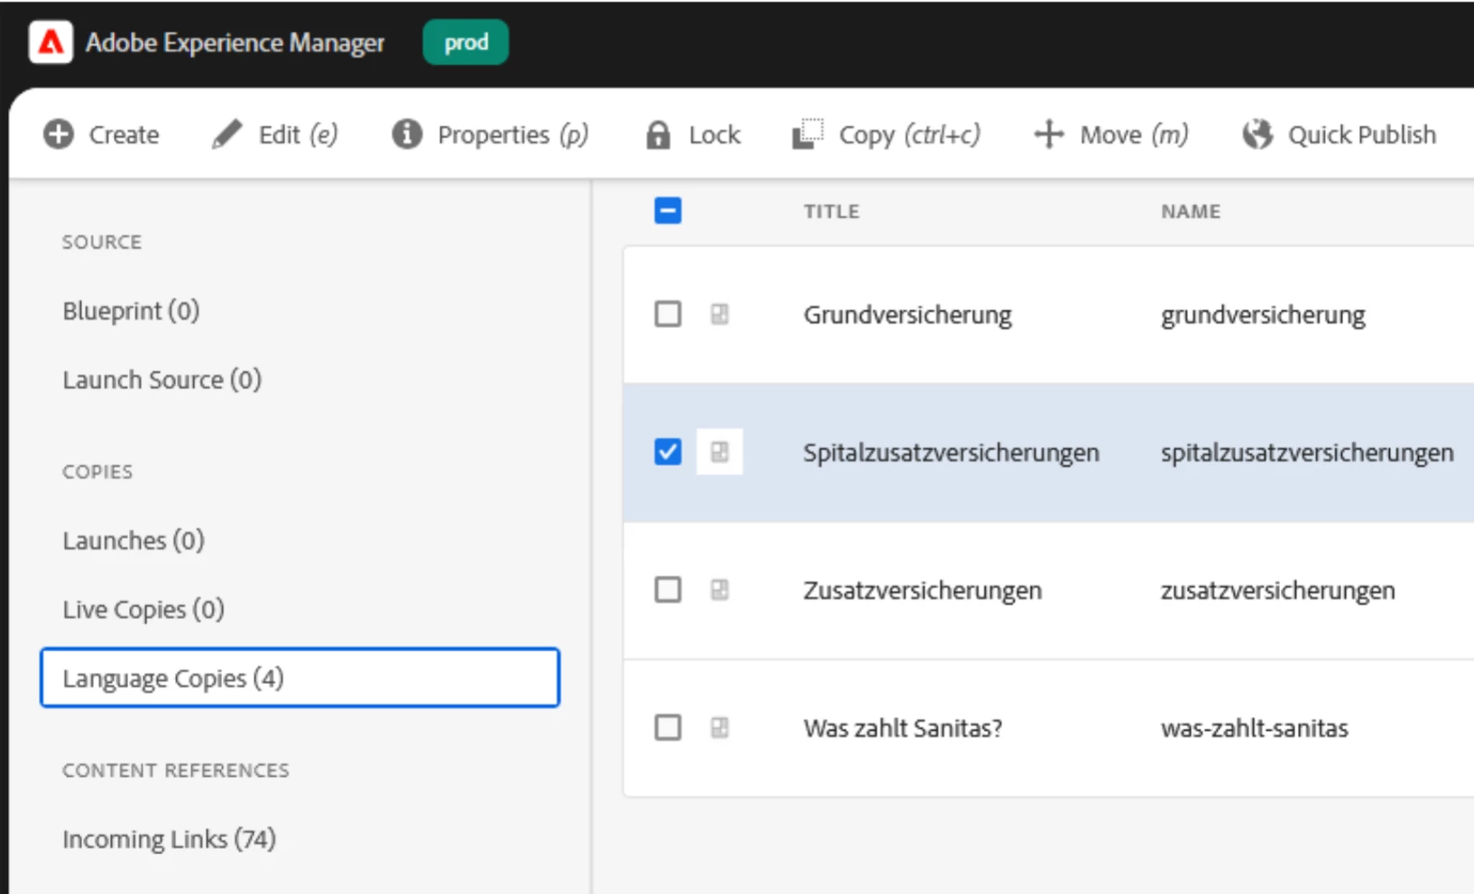Click the COPIES section heading
This screenshot has height=894, width=1474.
click(97, 472)
